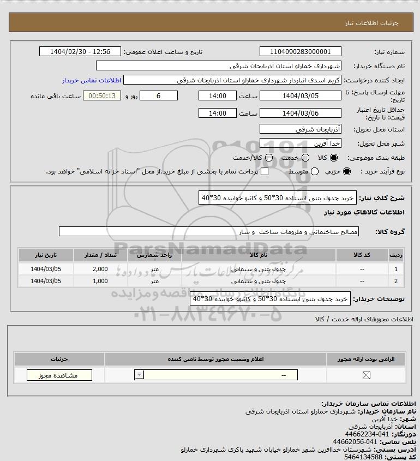This screenshot has height=461, width=420.
Task: Click the request creator field کریم اسدی
Action: (232, 80)
